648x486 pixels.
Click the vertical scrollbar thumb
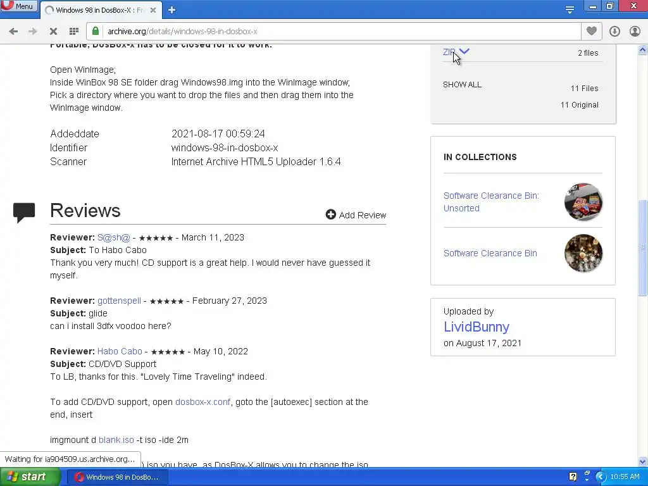(x=643, y=247)
